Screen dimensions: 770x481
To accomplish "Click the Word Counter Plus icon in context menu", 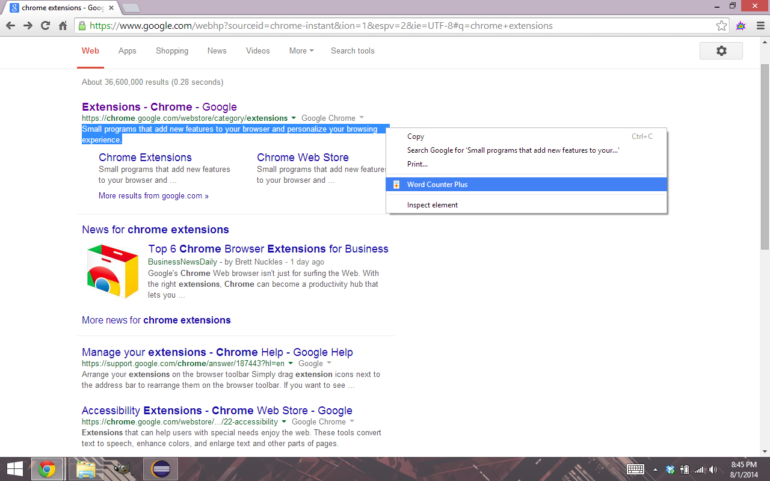I will click(x=396, y=185).
